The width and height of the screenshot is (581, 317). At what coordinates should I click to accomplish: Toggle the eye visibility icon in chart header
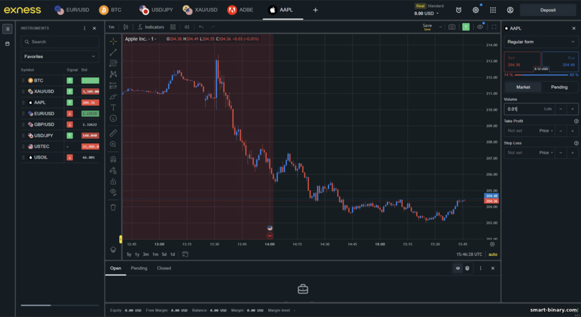[x=480, y=27]
